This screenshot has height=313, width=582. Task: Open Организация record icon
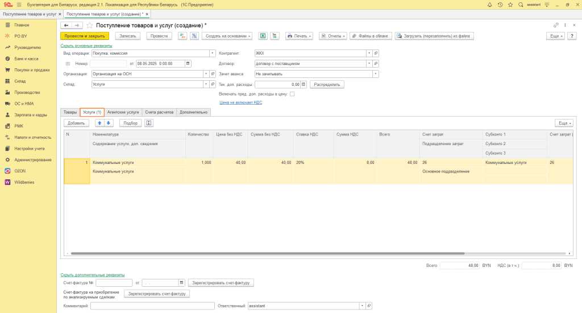pos(213,74)
